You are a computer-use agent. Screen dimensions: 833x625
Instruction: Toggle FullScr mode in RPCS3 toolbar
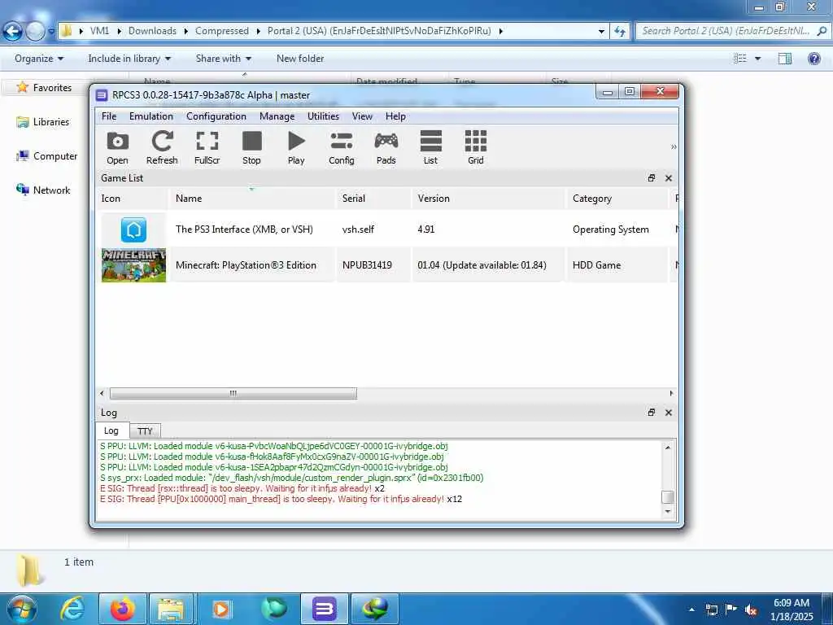coord(207,148)
